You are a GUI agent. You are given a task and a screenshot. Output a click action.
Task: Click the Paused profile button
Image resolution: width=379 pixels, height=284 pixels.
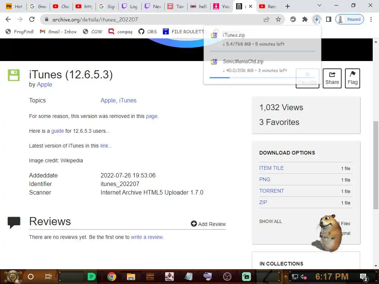click(x=349, y=19)
